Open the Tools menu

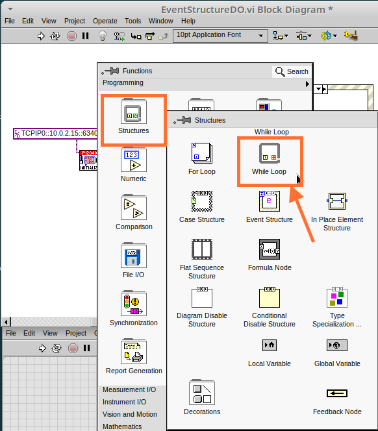[133, 21]
